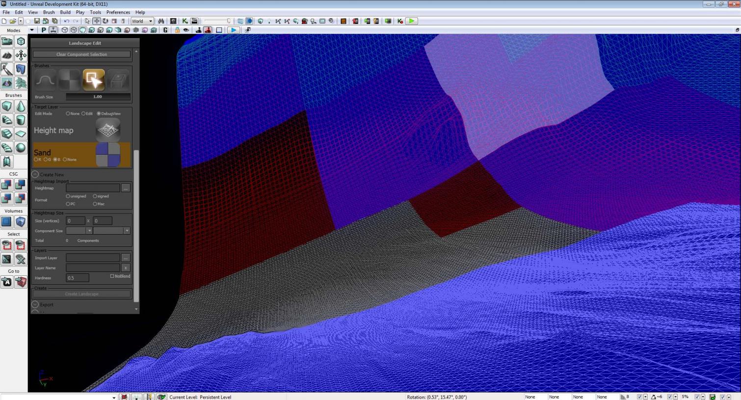Select the B channel for the Sand layer
The image size is (741, 400).
pyautogui.click(x=55, y=160)
